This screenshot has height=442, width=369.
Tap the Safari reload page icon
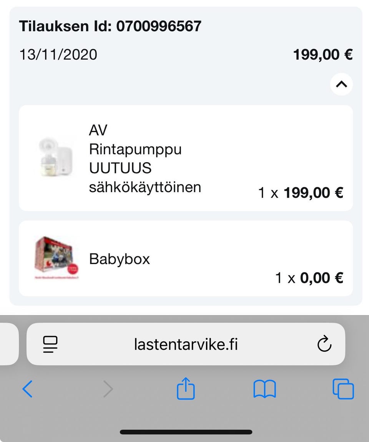click(x=324, y=344)
